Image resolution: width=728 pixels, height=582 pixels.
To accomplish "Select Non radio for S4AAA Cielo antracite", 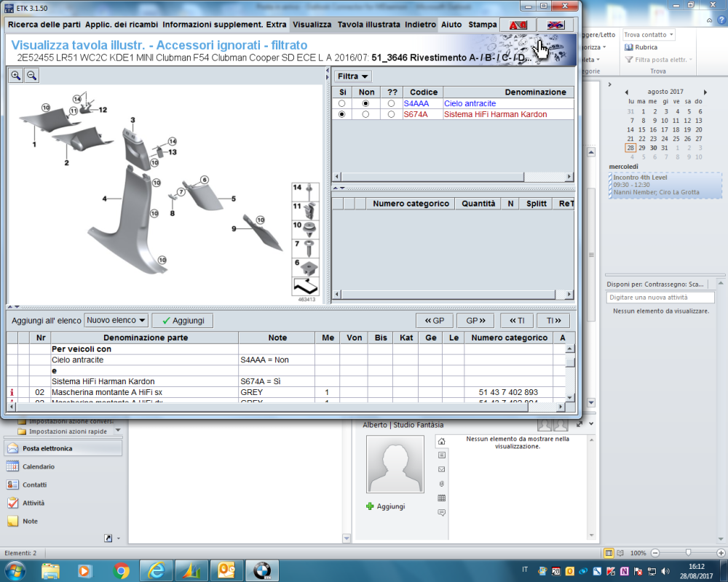I will pyautogui.click(x=366, y=103).
